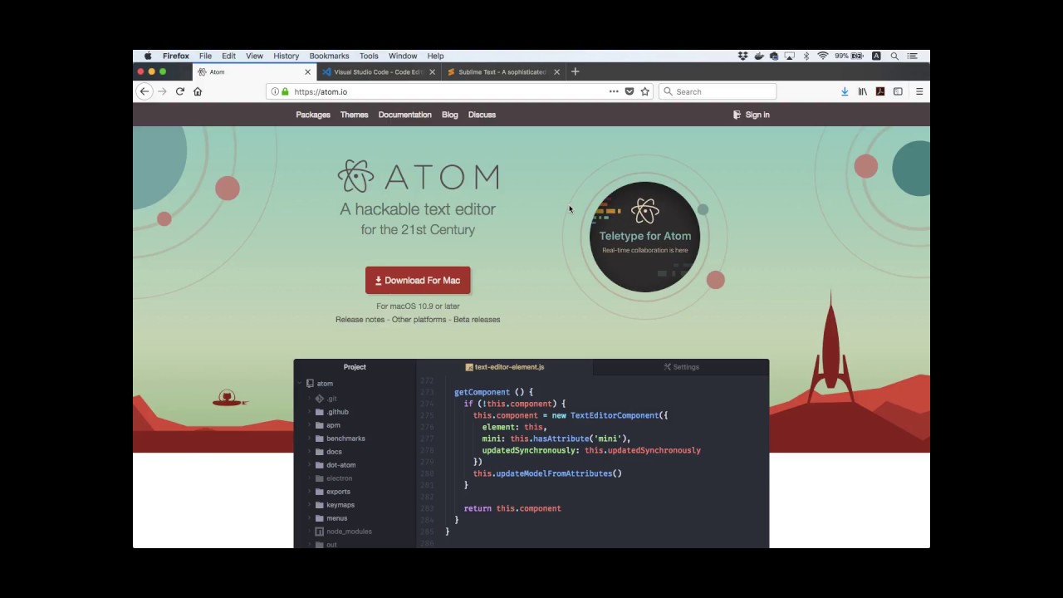This screenshot has width=1063, height=598.
Task: Open the Firefox hamburger menu
Action: click(919, 91)
